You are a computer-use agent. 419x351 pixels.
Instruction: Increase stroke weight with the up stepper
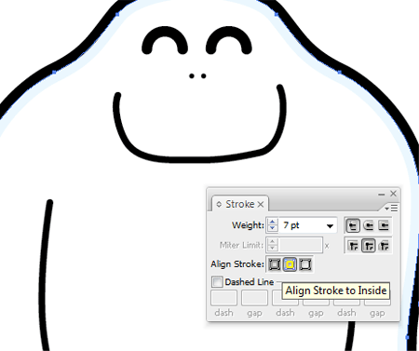pos(272,222)
